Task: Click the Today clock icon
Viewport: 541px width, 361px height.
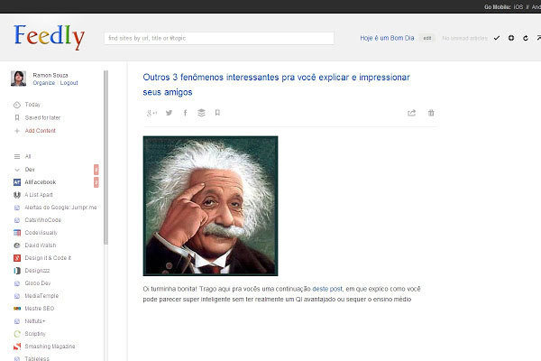Action: pyautogui.click(x=16, y=105)
